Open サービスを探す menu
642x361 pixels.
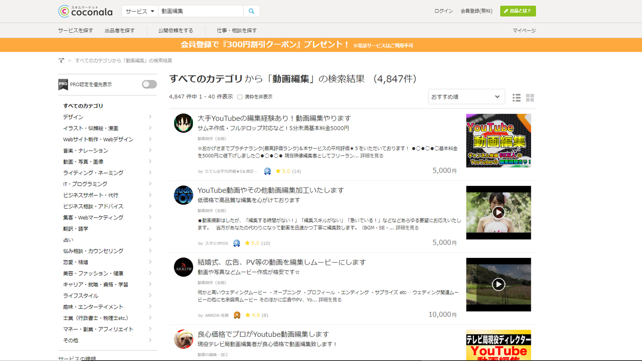coord(76,30)
